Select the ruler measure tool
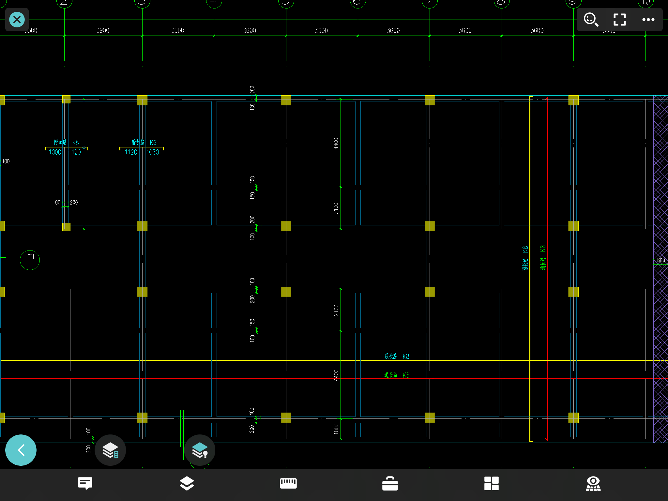 click(288, 483)
